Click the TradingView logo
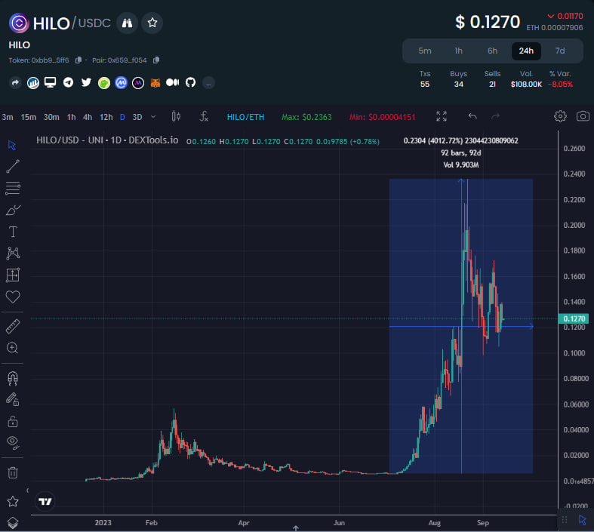Screen dimensions: 594x532 pyautogui.click(x=45, y=501)
